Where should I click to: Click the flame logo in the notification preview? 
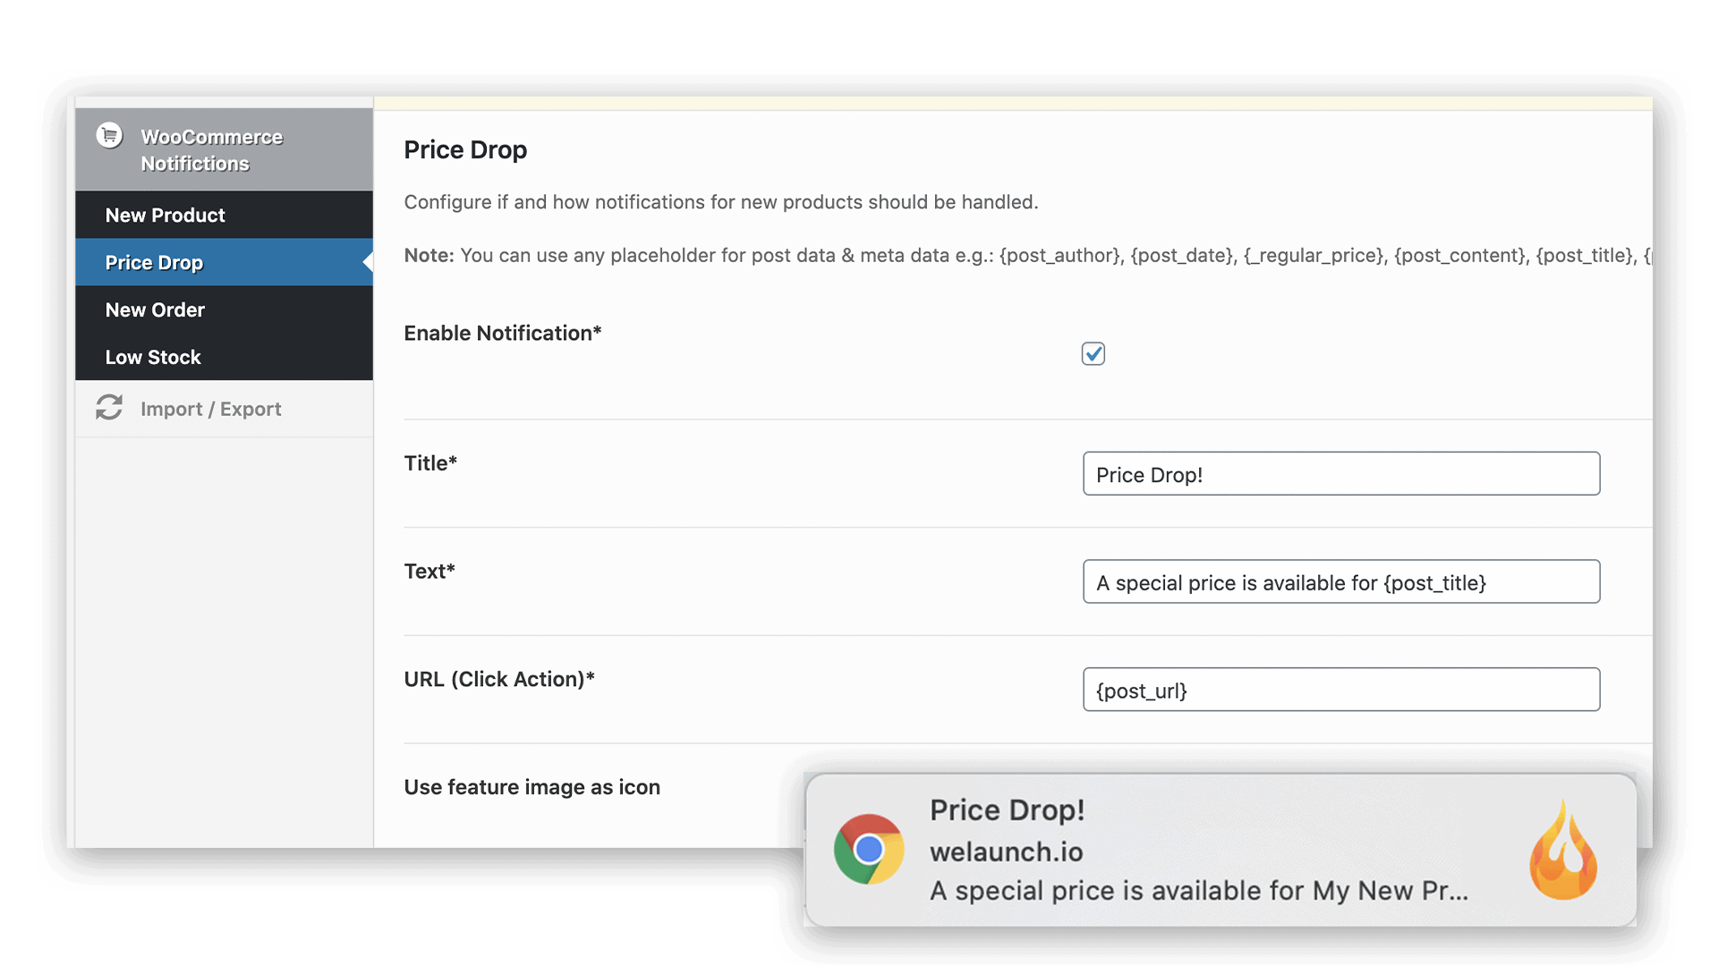pos(1563,848)
